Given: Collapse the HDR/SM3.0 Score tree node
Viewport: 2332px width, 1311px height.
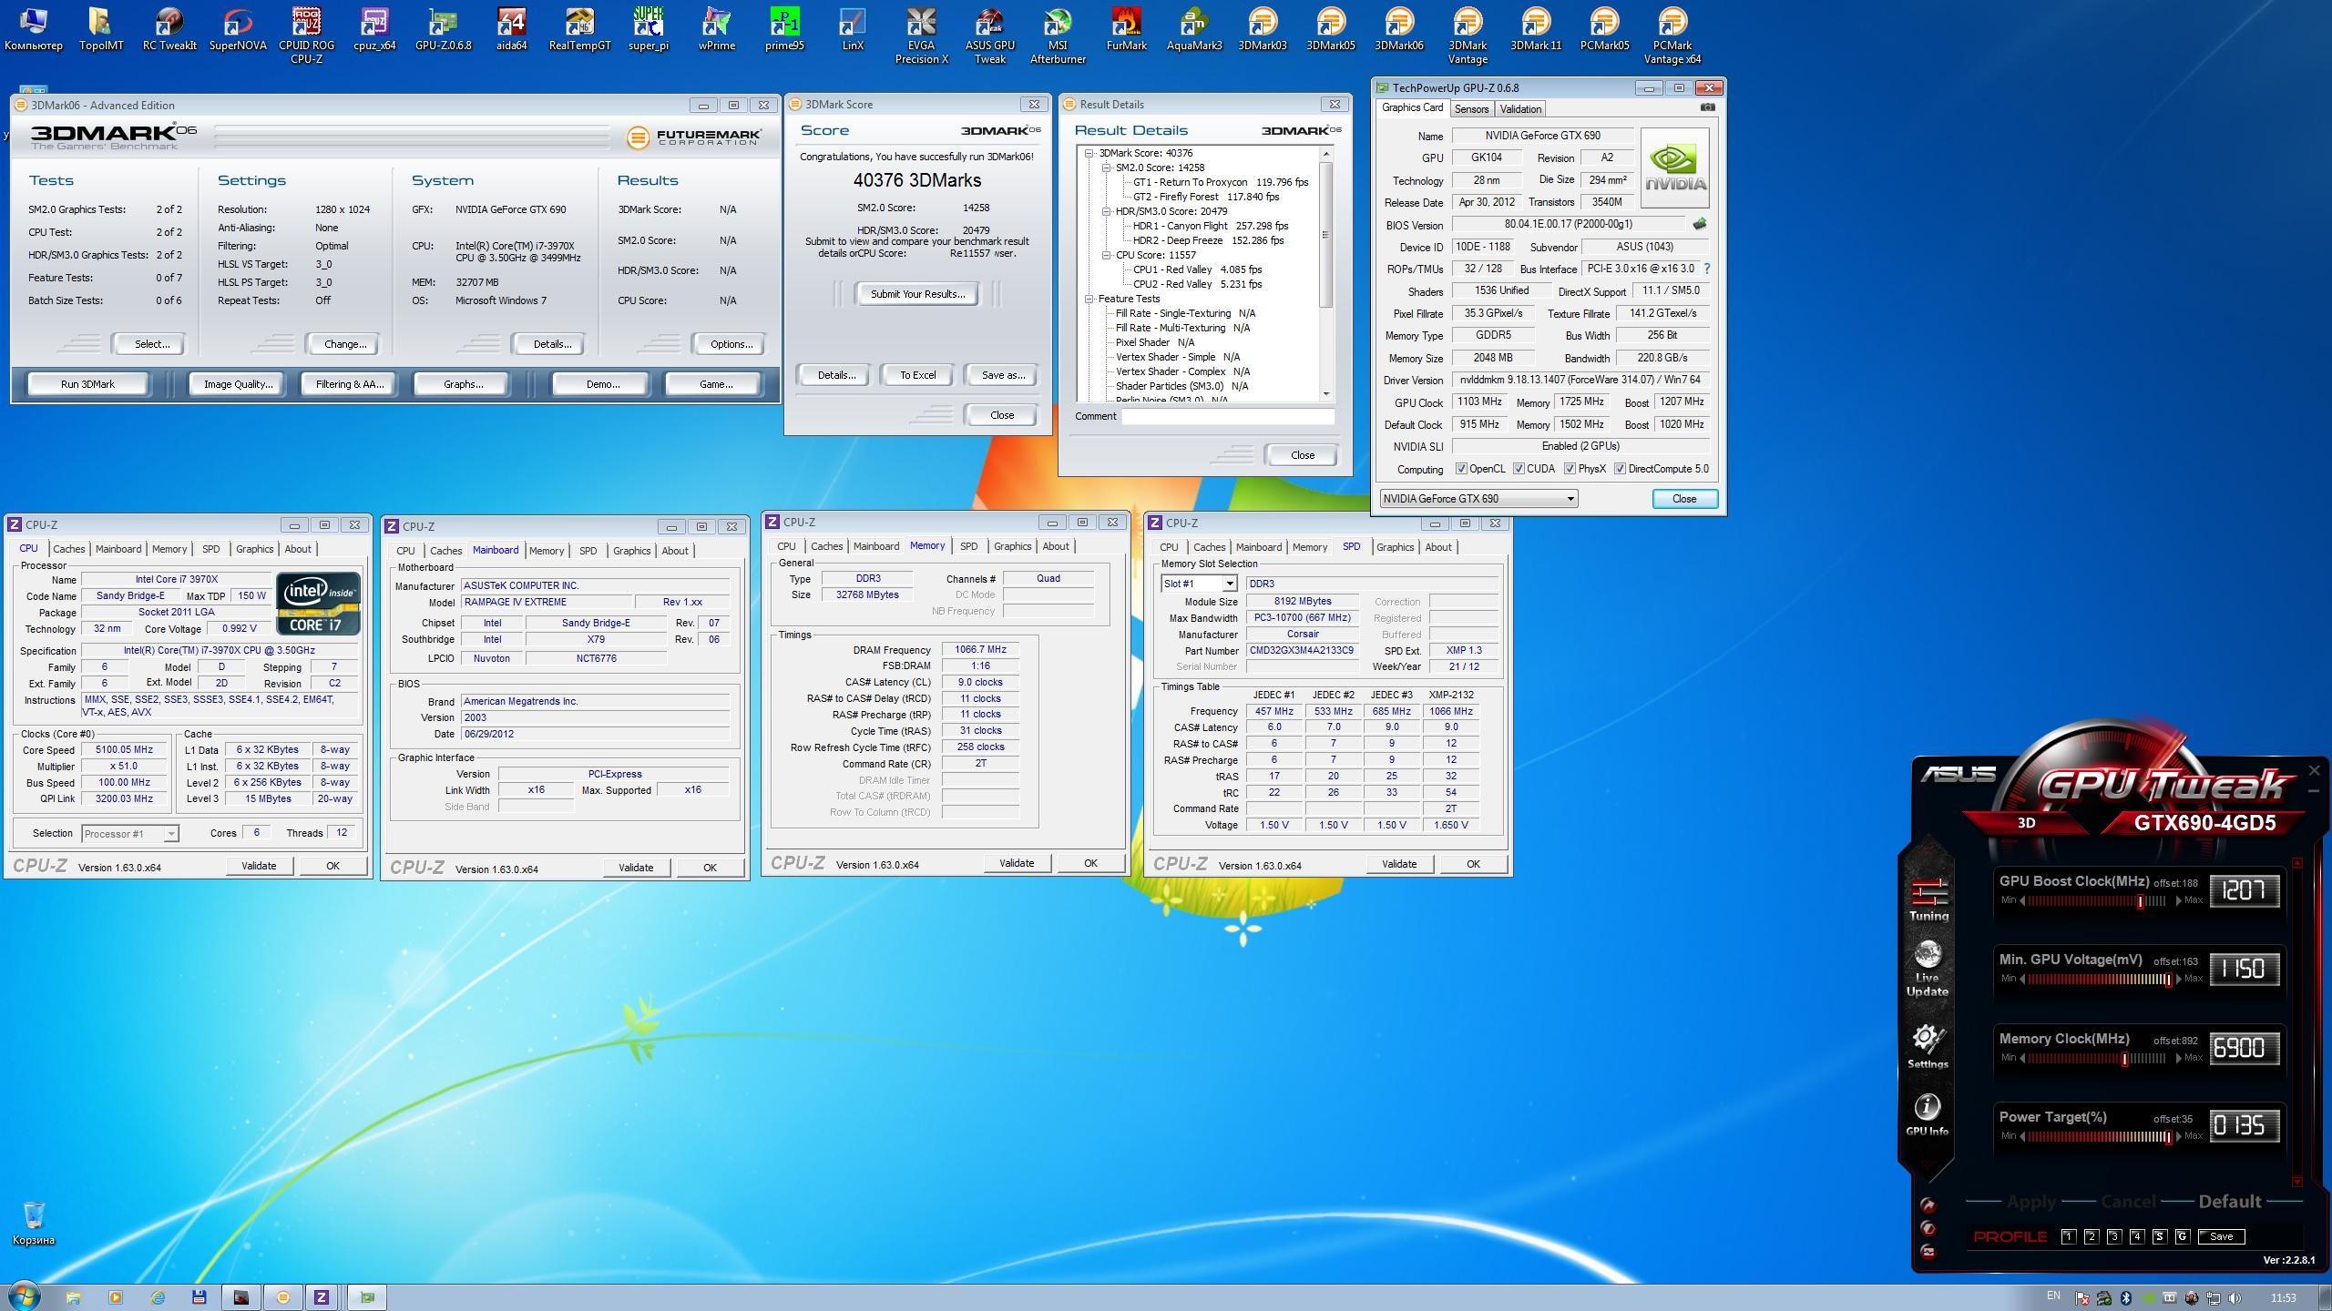Looking at the screenshot, I should coord(1106,211).
